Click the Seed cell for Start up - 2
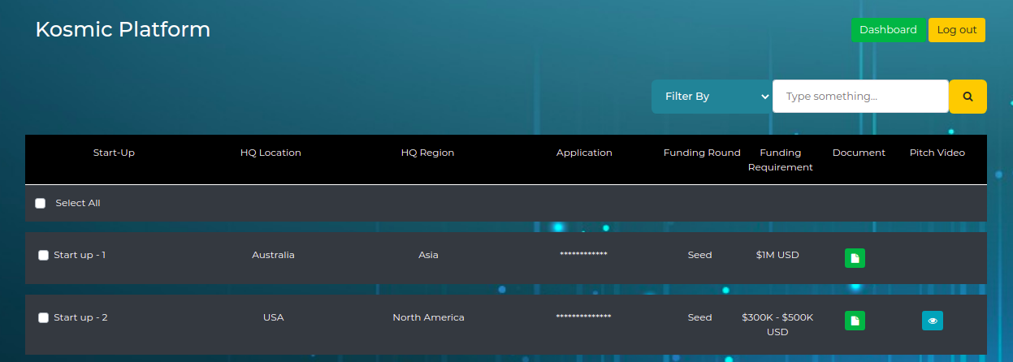This screenshot has width=1013, height=362. click(x=699, y=317)
